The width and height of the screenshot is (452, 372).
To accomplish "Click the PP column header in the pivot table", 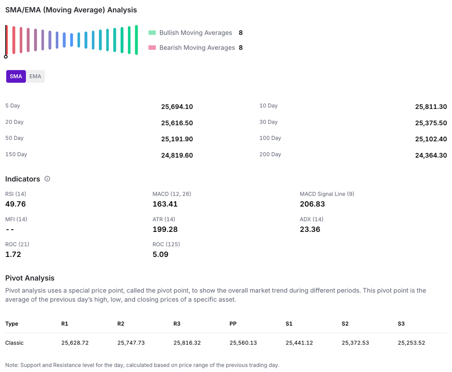I will (233, 324).
